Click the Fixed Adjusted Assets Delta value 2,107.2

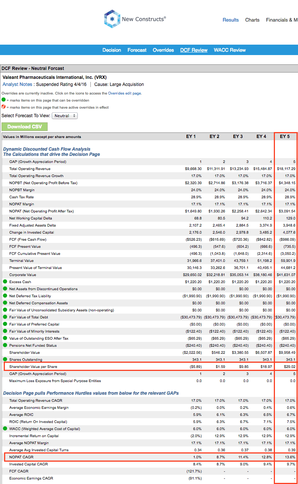[x=195, y=225]
